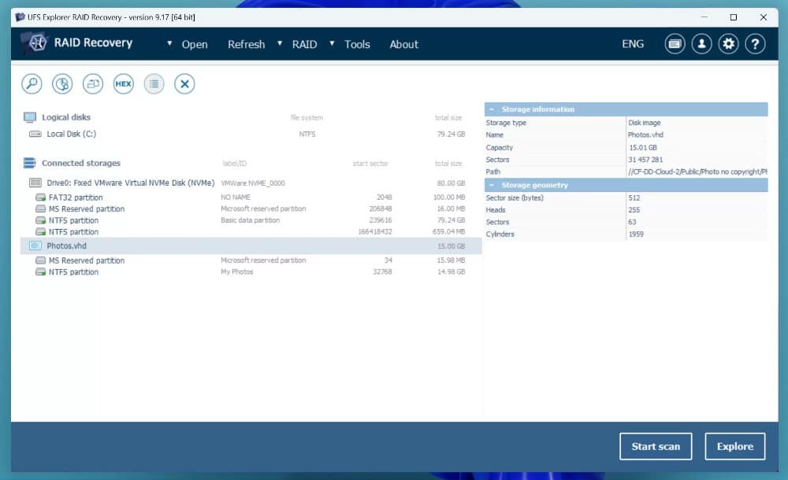This screenshot has height=480, width=788.
Task: Click the list properties toolbar icon
Action: click(x=154, y=84)
